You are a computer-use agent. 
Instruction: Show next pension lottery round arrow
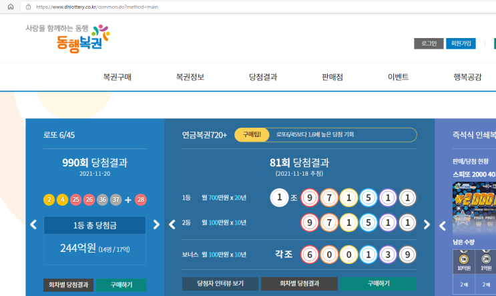click(427, 225)
